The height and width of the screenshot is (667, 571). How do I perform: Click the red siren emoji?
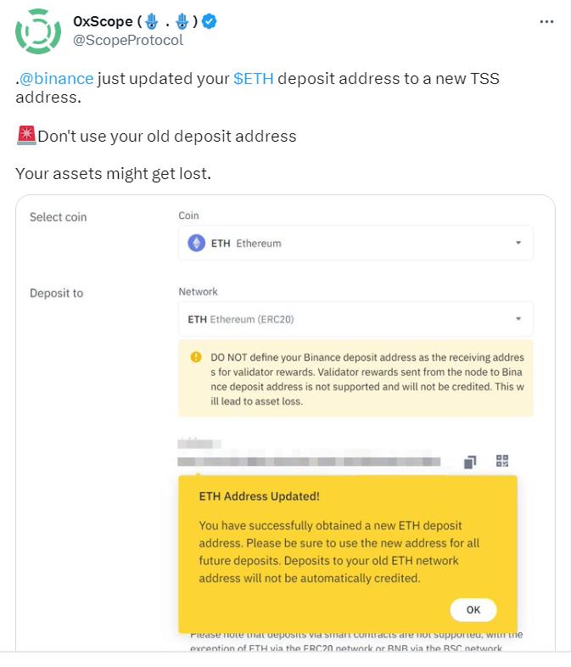[x=25, y=135]
